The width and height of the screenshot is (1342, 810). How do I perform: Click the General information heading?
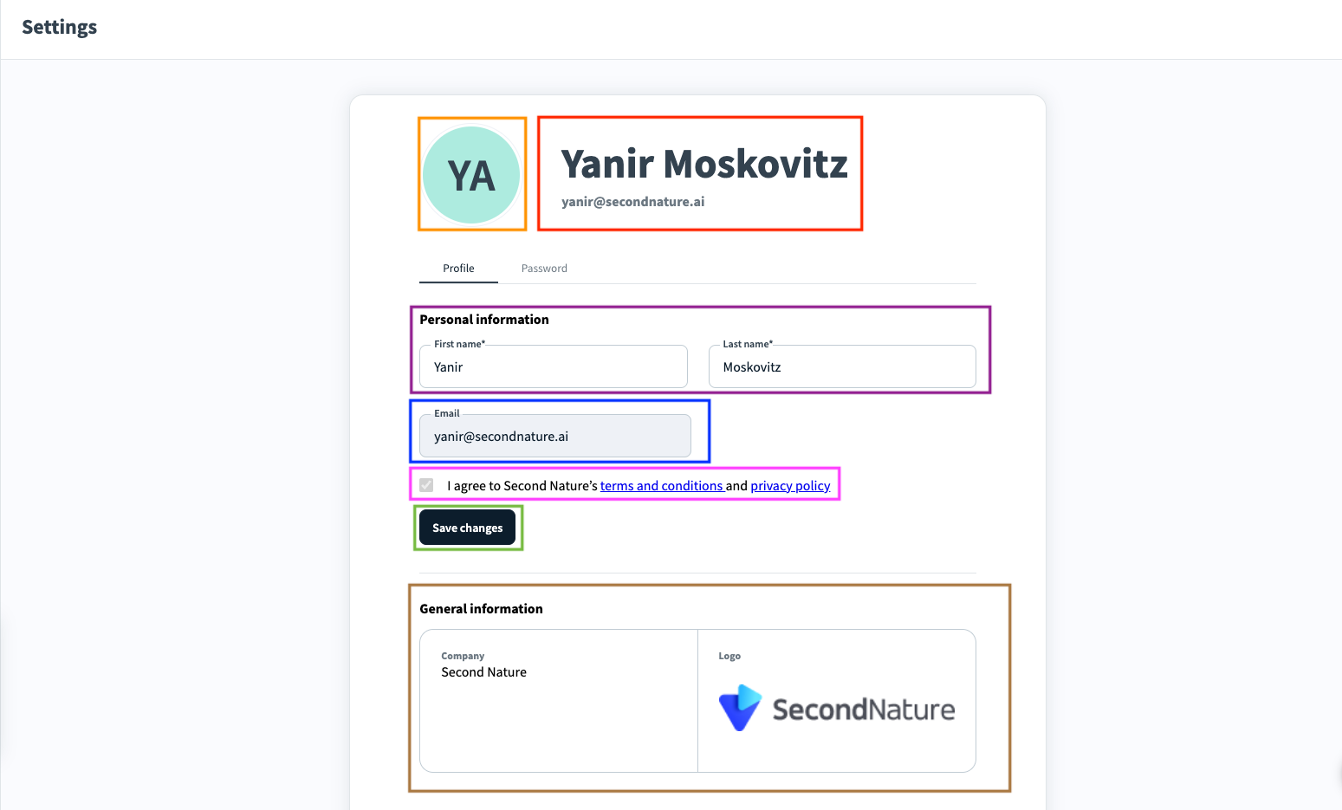click(481, 609)
